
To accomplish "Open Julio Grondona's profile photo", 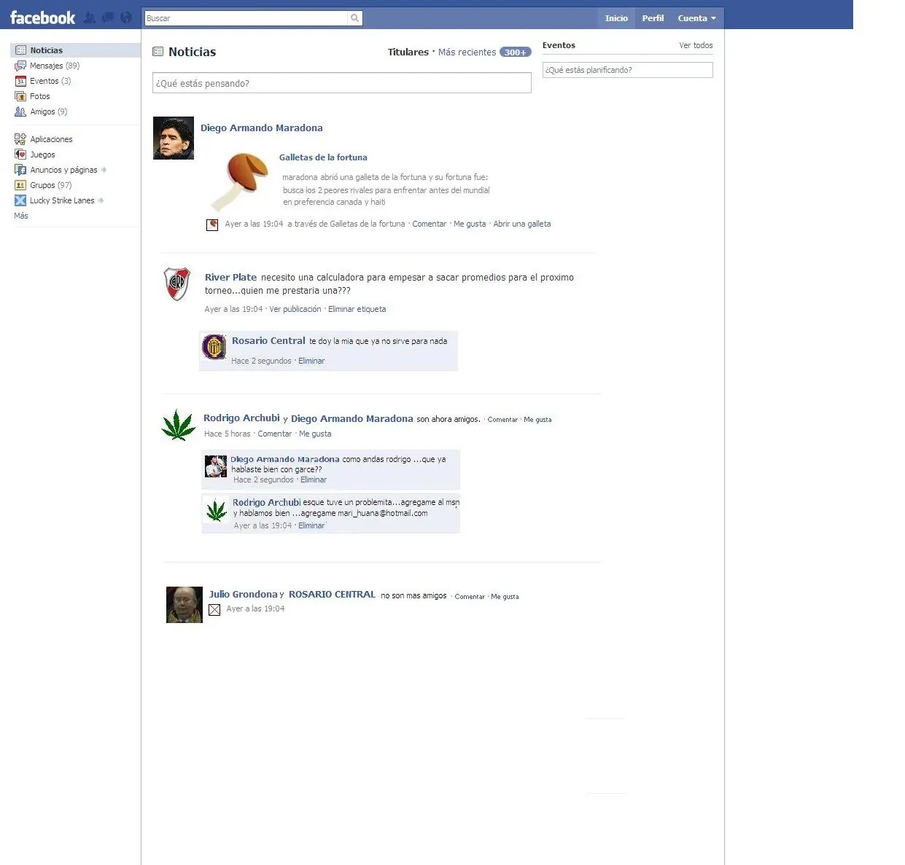I will (x=185, y=605).
